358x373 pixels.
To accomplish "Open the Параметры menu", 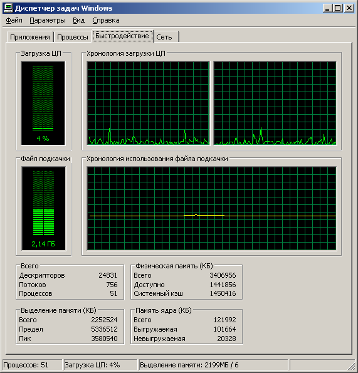I will click(48, 21).
